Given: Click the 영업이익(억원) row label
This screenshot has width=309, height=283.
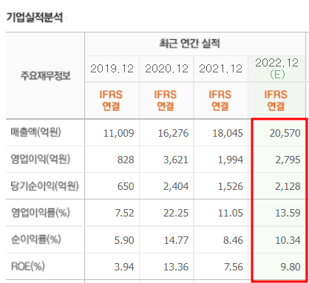Looking at the screenshot, I should tap(41, 159).
